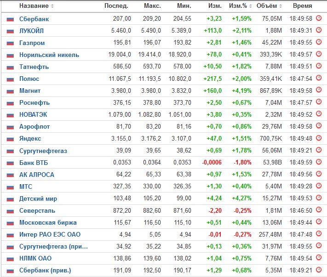The width and height of the screenshot is (327, 277).
Task: Click the -1,80% change for Банк ВТБ
Action: tap(242, 162)
